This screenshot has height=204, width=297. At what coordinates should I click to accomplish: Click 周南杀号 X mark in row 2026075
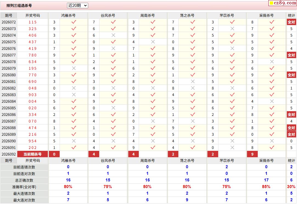pyautogui.click(x=153, y=42)
